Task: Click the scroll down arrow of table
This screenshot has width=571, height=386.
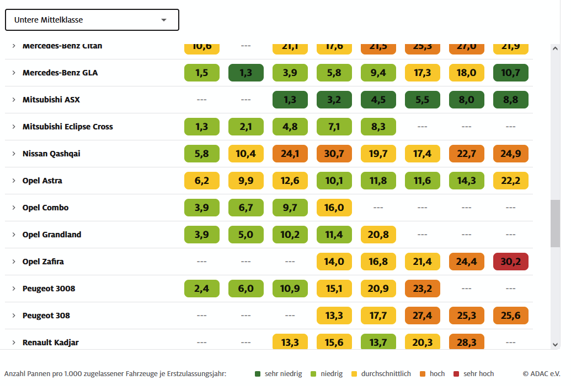Action: click(x=555, y=345)
